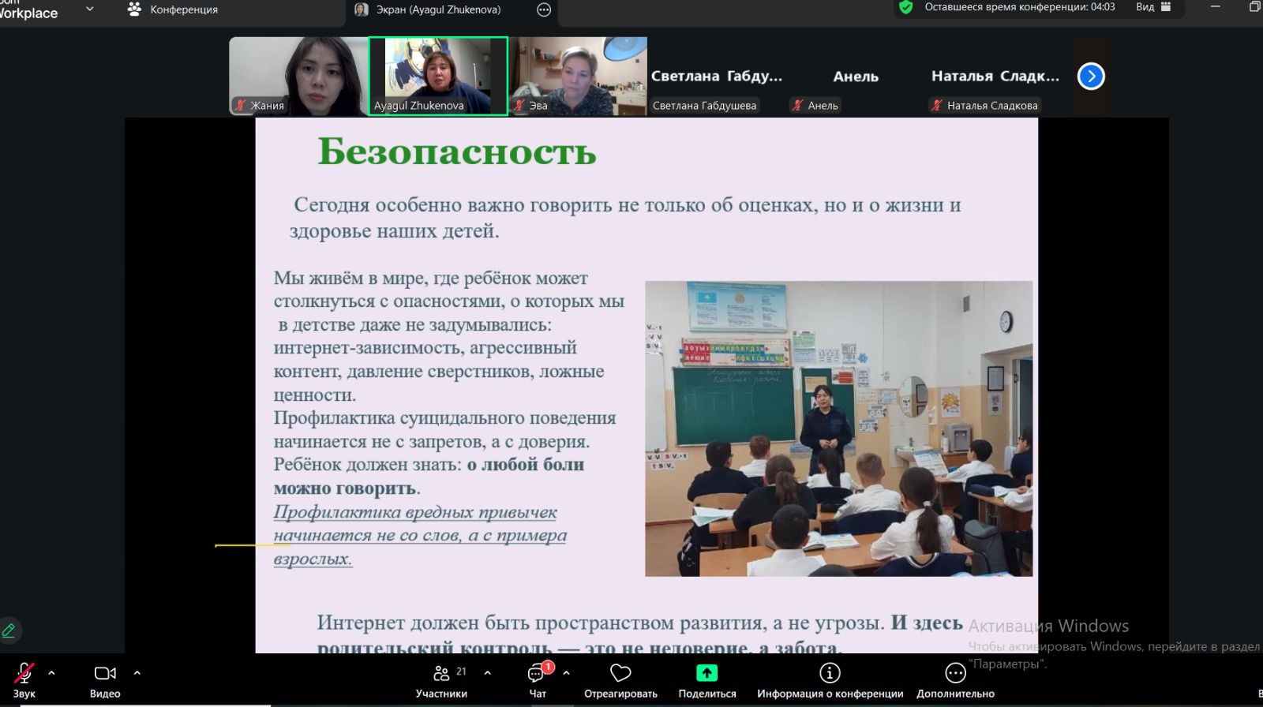Click the green pencil annotation icon
Viewport: 1263px width, 707px height.
pyautogui.click(x=9, y=630)
